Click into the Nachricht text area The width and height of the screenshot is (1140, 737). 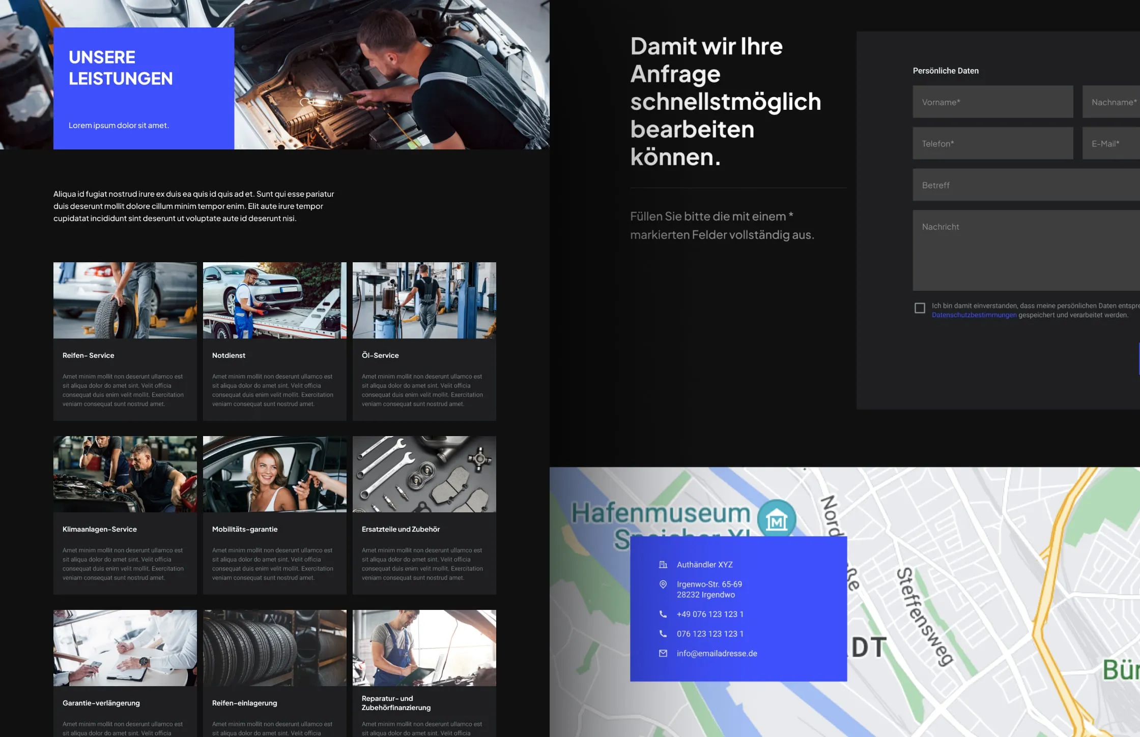[1027, 250]
